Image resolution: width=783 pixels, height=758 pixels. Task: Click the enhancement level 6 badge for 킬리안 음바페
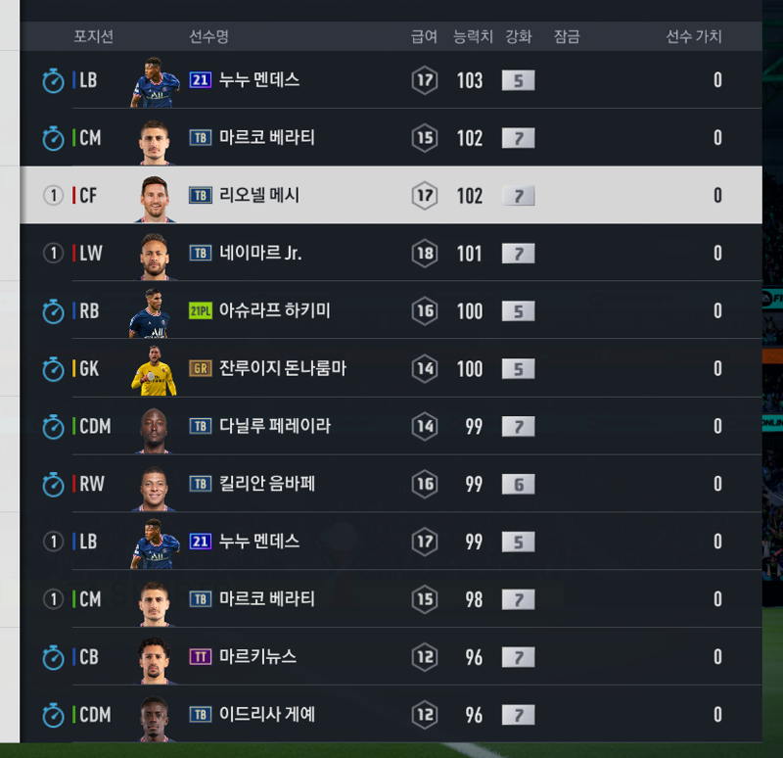coord(519,484)
